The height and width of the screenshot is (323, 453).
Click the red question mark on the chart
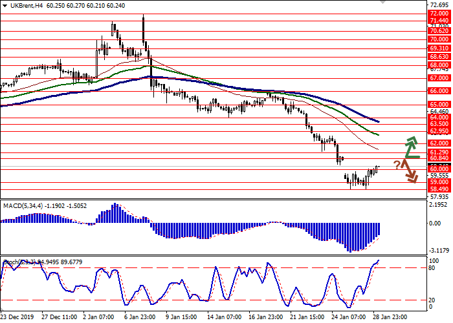pos(396,164)
